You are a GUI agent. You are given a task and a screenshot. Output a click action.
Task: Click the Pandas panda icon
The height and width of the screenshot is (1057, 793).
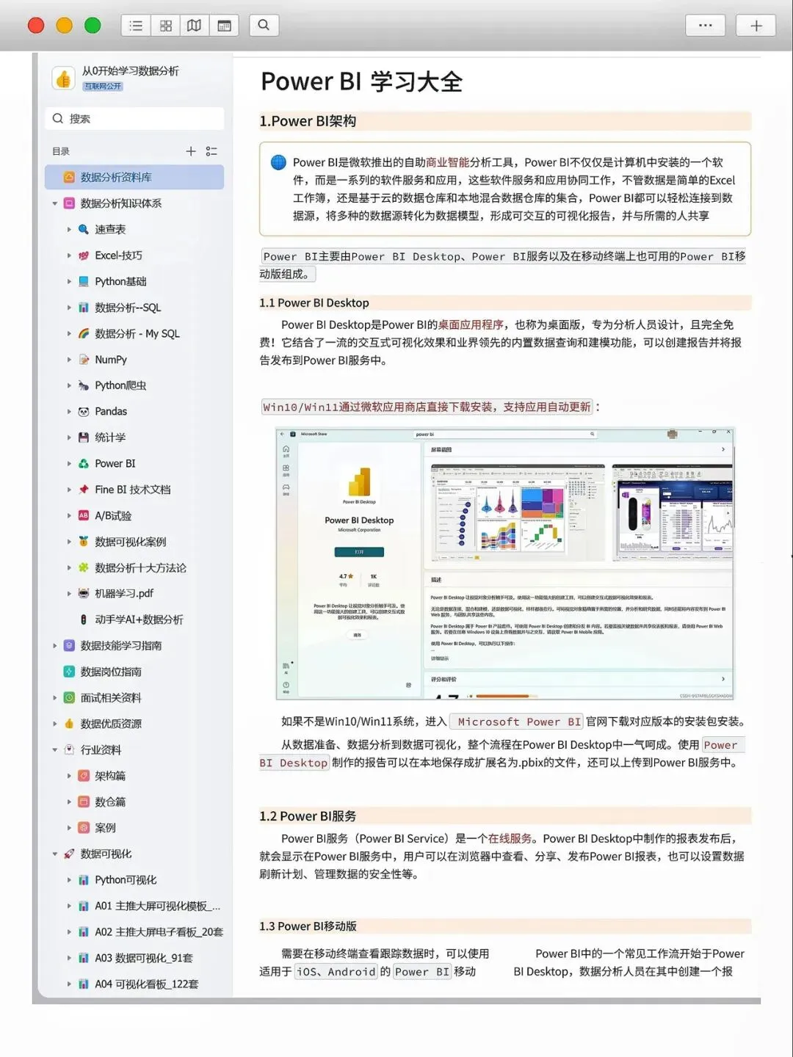coord(84,412)
